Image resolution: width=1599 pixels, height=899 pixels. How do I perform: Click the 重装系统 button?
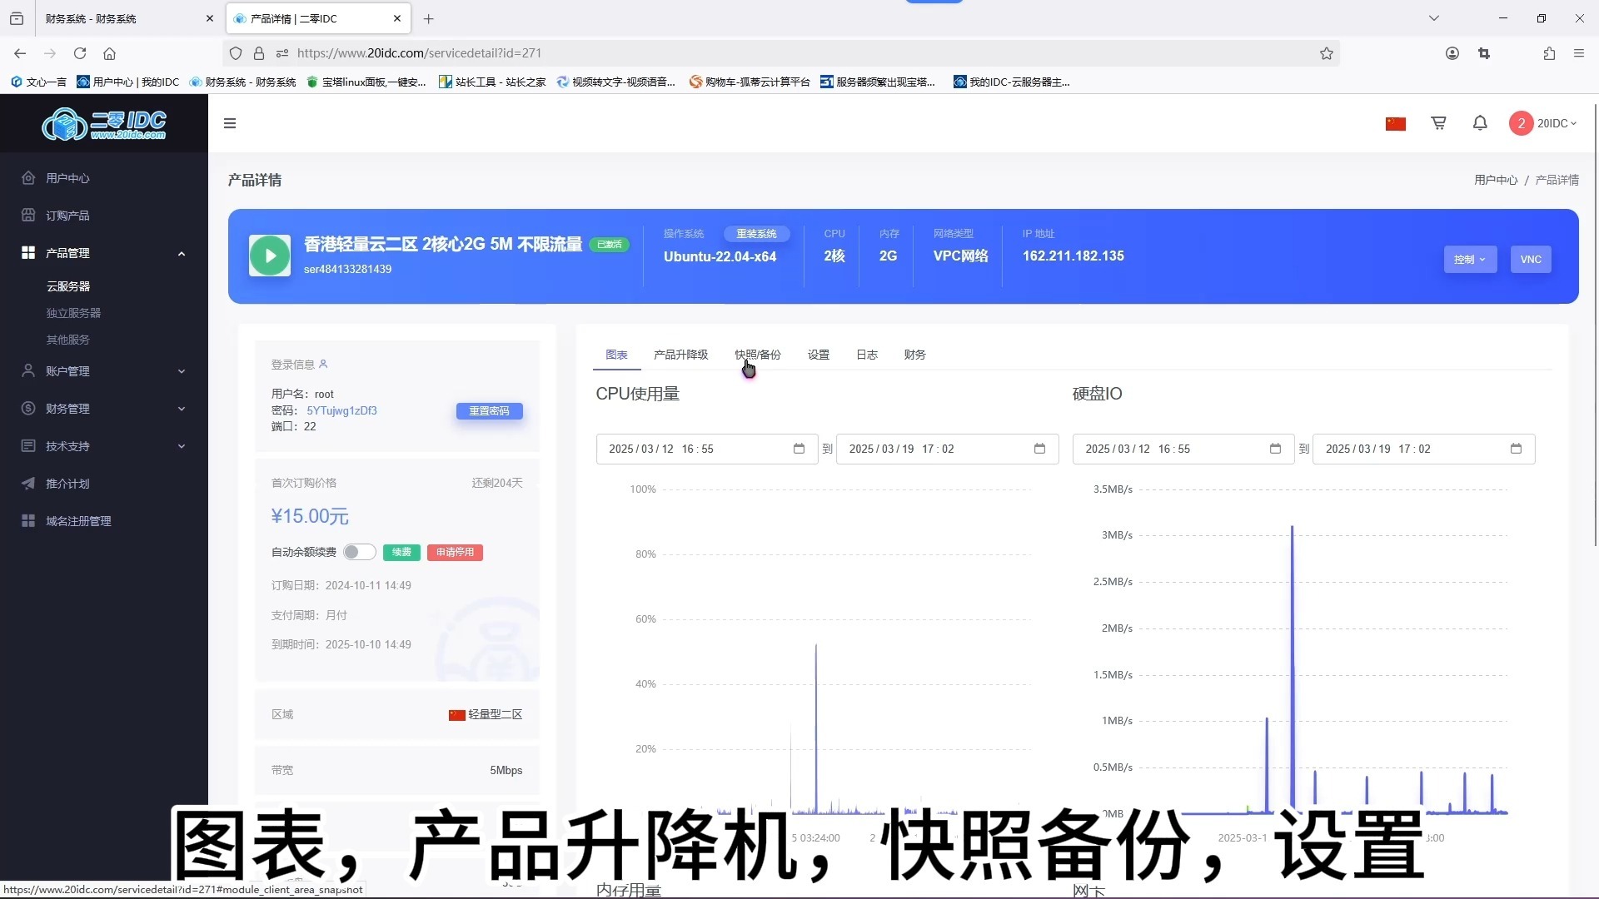tap(756, 234)
